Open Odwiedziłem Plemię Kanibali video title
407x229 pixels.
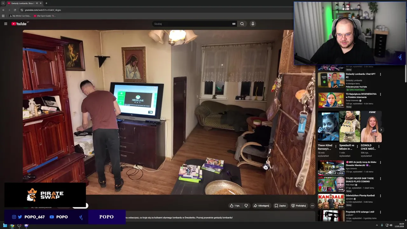[360, 196]
